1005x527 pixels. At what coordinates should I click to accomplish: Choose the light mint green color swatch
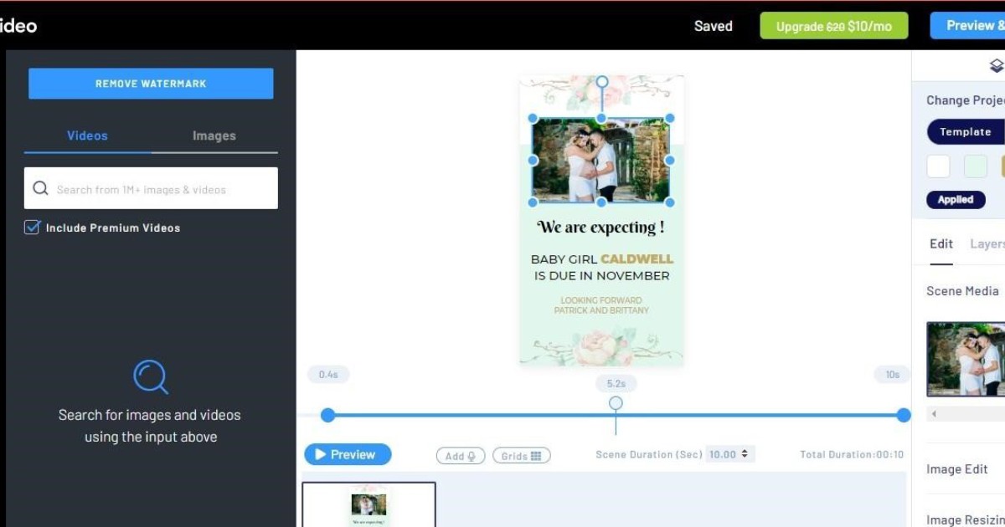point(976,166)
